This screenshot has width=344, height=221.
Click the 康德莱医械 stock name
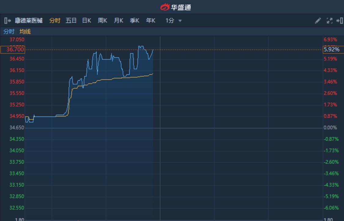coord(29,21)
